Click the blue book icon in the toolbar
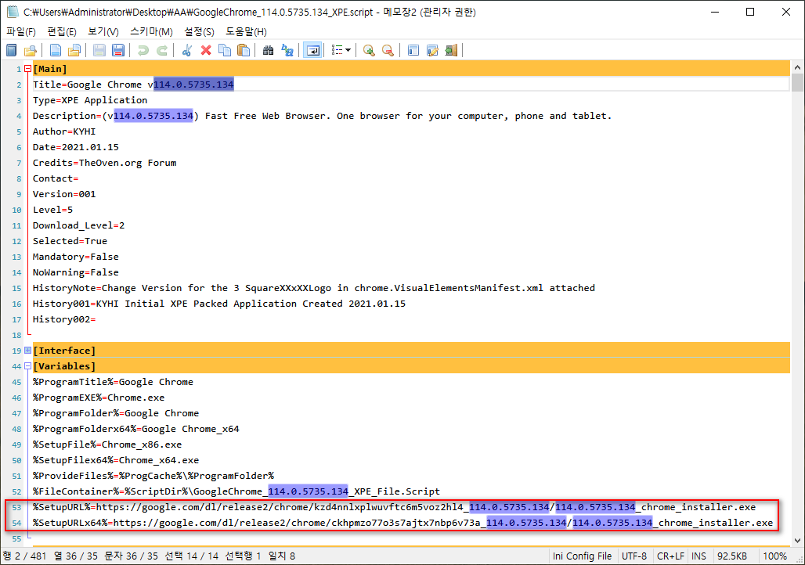The height and width of the screenshot is (565, 805). 11,50
